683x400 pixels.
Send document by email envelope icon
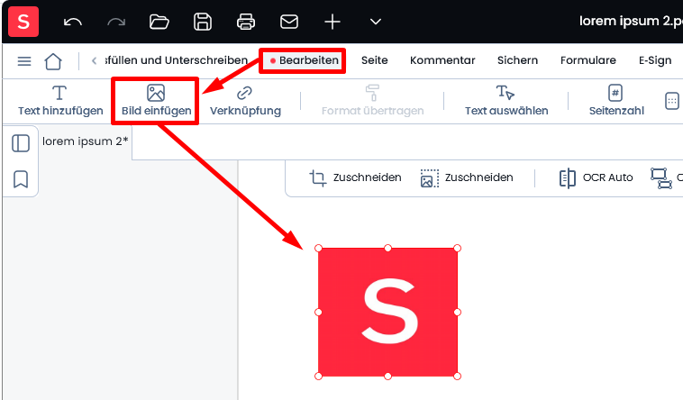(x=289, y=22)
